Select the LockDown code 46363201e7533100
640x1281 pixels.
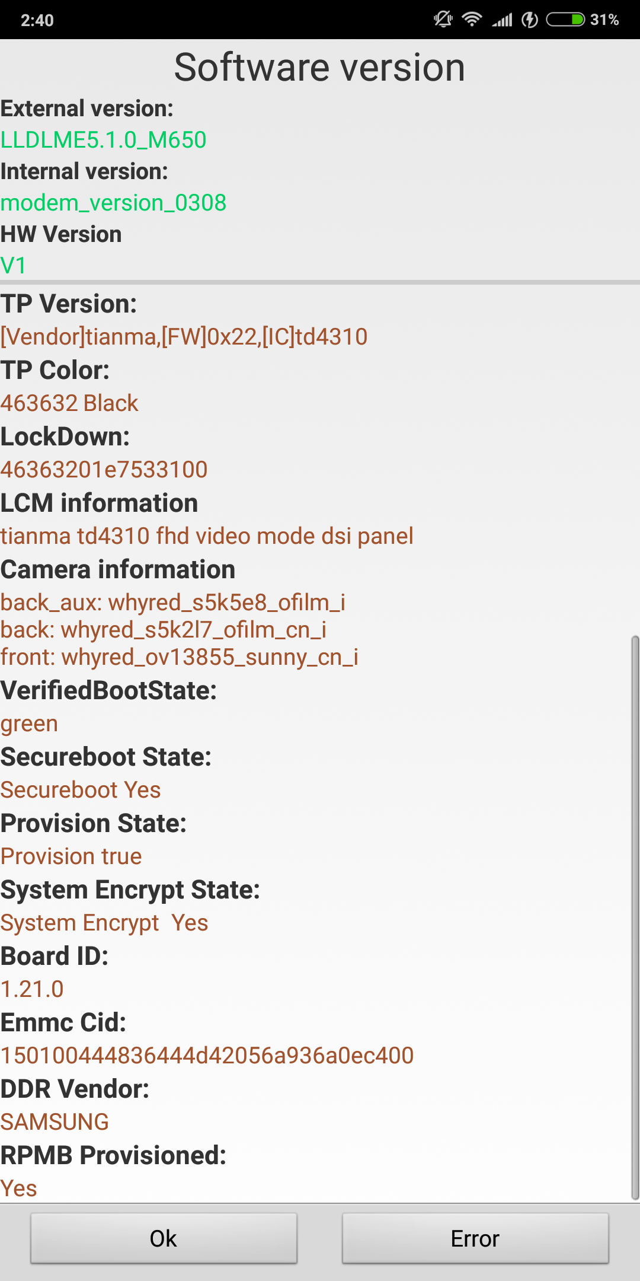[x=104, y=470]
